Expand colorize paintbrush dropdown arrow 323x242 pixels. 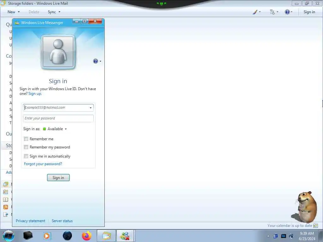(260, 12)
